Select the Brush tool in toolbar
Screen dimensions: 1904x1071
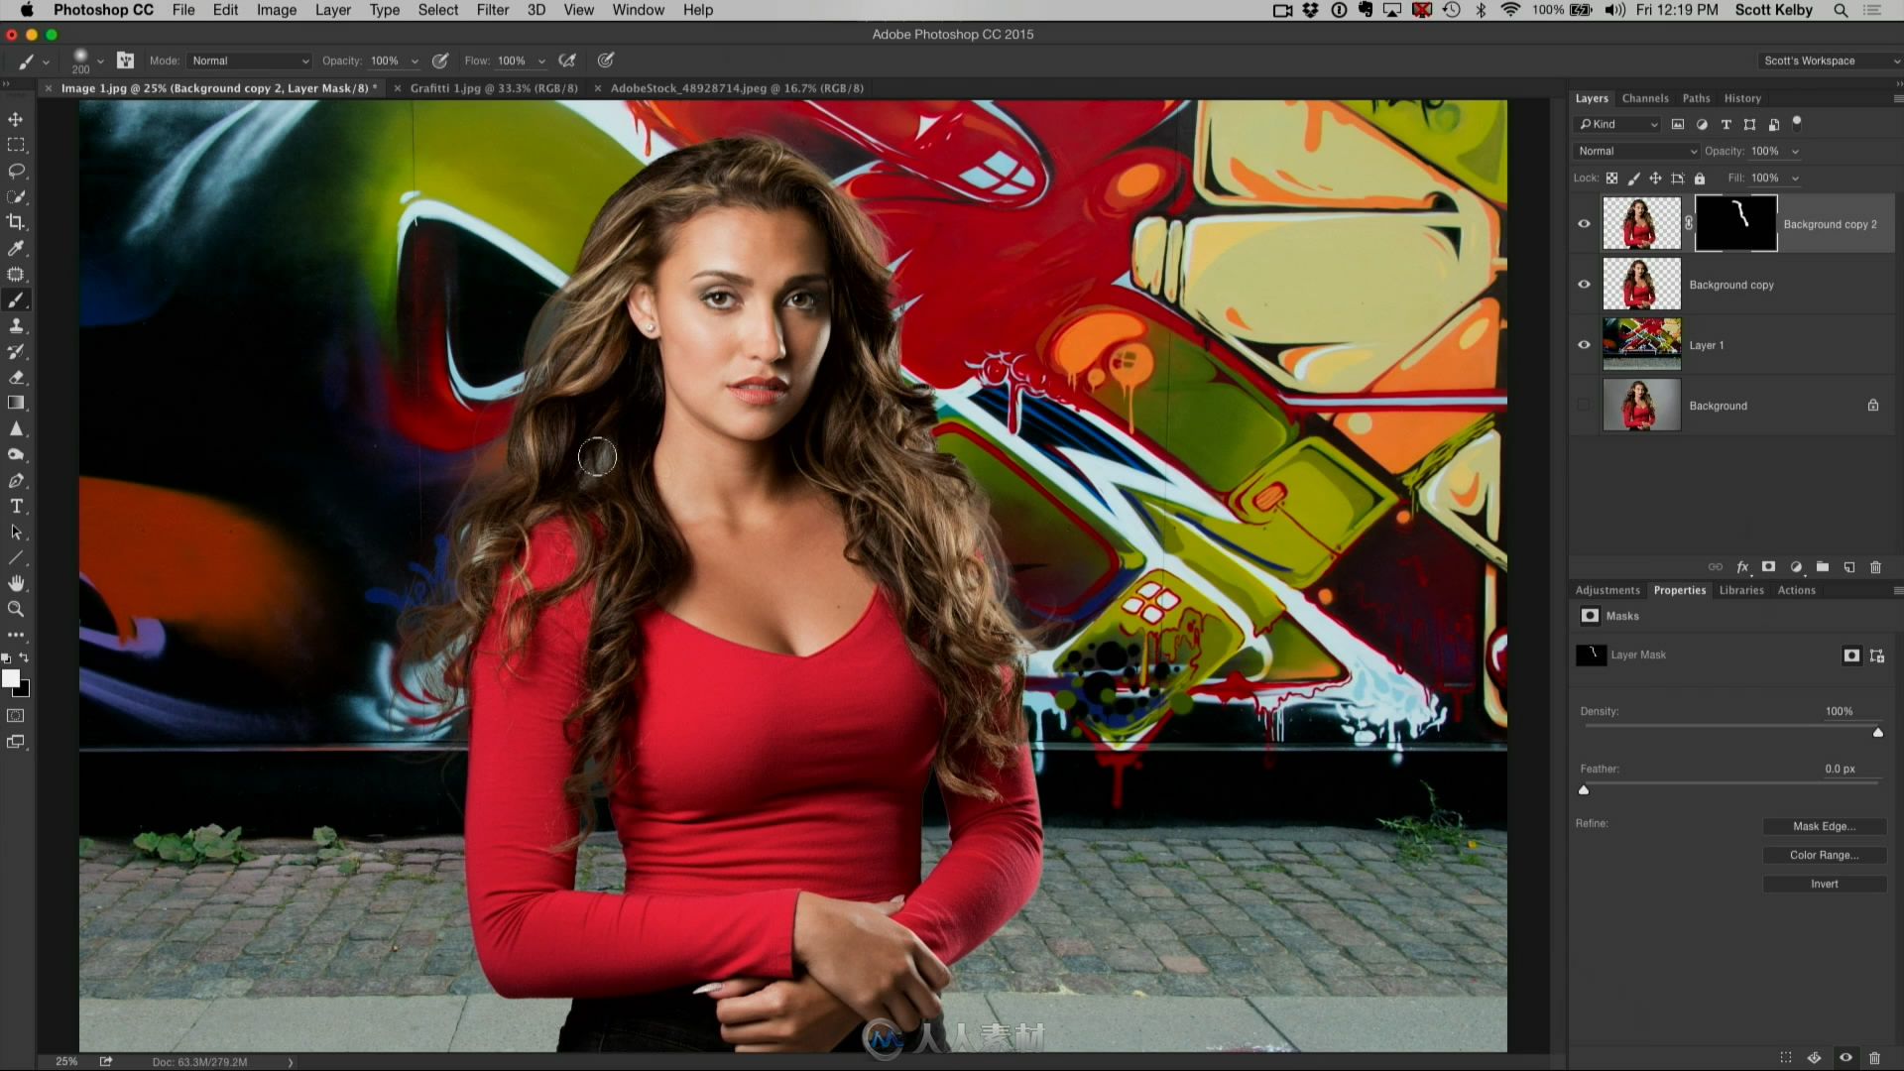(17, 300)
